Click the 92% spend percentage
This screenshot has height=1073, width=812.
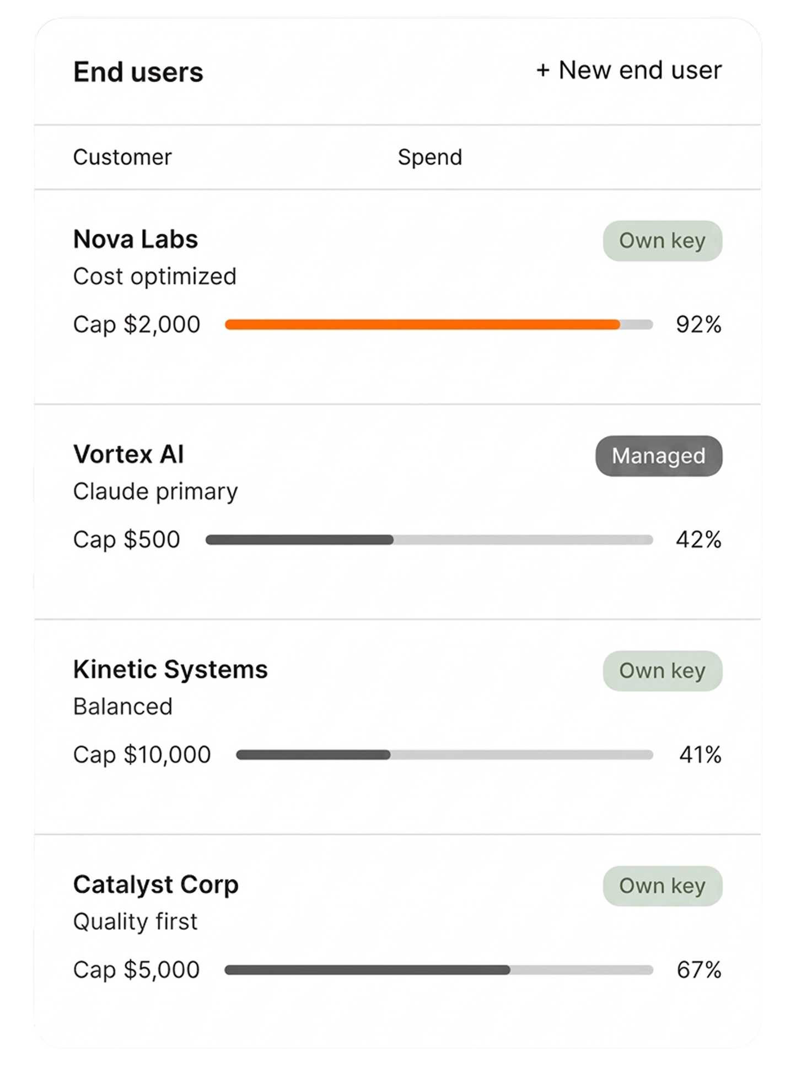coord(699,325)
